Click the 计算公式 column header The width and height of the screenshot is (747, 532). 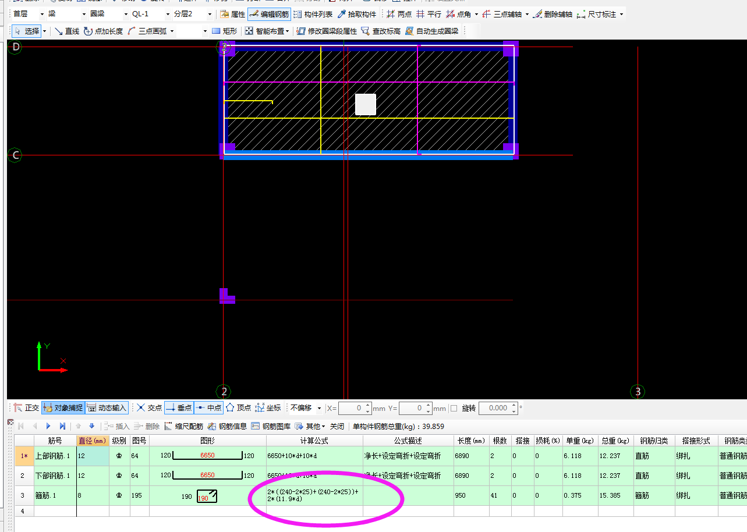[314, 441]
